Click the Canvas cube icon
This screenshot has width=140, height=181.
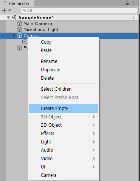pos(19,36)
